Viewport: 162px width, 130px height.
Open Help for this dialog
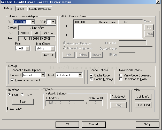click(148, 125)
